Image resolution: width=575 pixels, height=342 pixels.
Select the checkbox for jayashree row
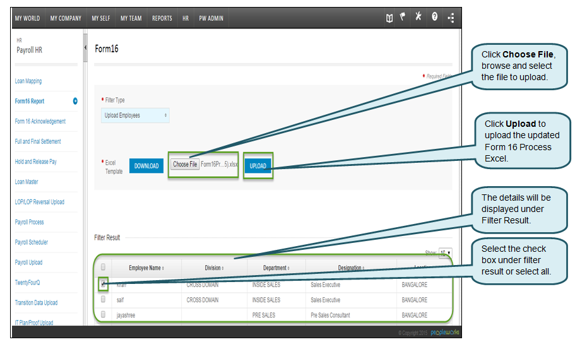pos(103,315)
